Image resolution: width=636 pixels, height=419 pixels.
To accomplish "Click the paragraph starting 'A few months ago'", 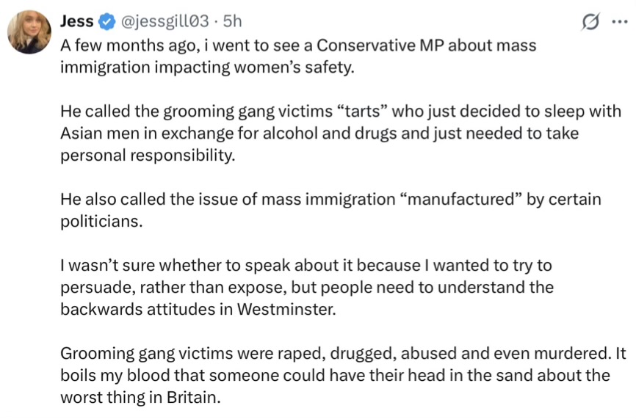I will coord(294,55).
